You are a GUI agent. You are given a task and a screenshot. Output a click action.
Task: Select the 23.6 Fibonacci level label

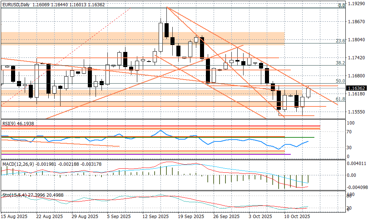341,41
